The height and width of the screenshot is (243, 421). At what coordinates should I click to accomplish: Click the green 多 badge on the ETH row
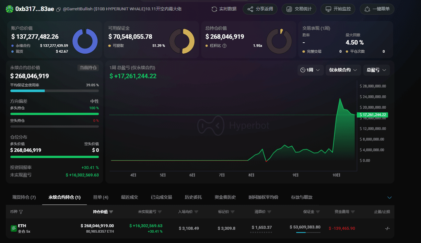pyautogui.click(x=14, y=228)
